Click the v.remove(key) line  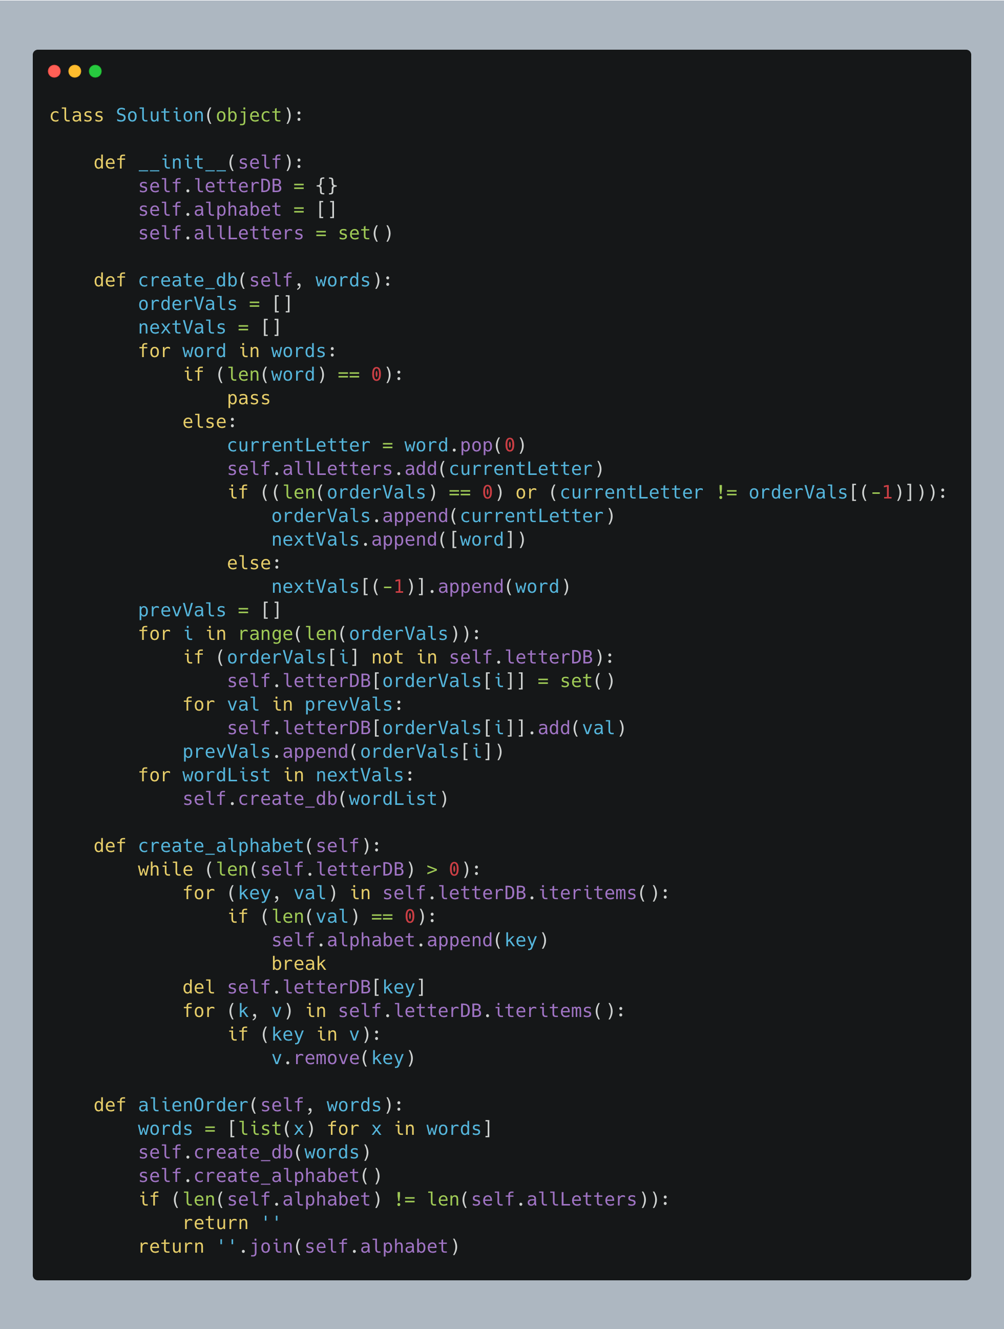(343, 1058)
